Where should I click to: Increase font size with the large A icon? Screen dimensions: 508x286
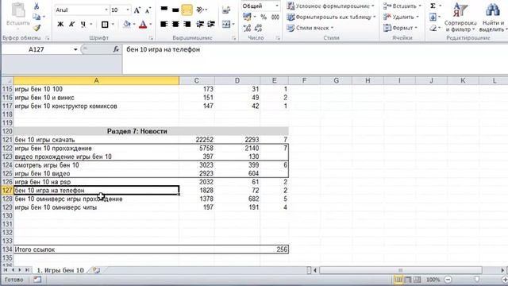click(137, 10)
